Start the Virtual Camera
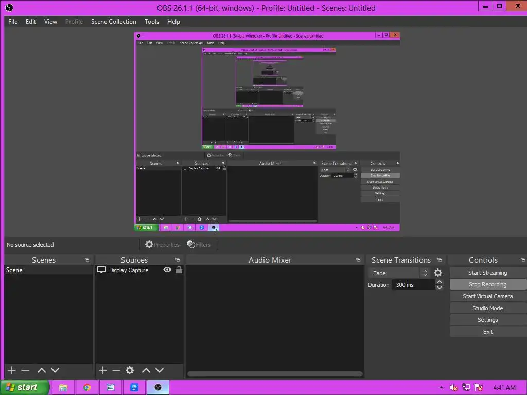 (x=488, y=296)
